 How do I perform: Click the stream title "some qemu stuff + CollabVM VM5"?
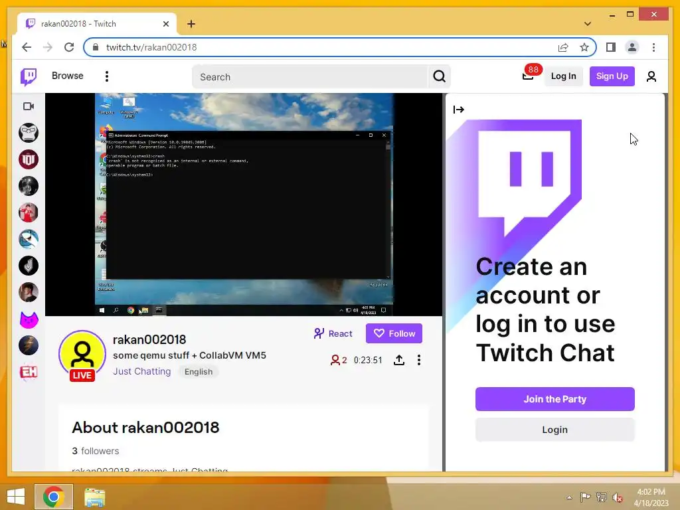click(189, 356)
